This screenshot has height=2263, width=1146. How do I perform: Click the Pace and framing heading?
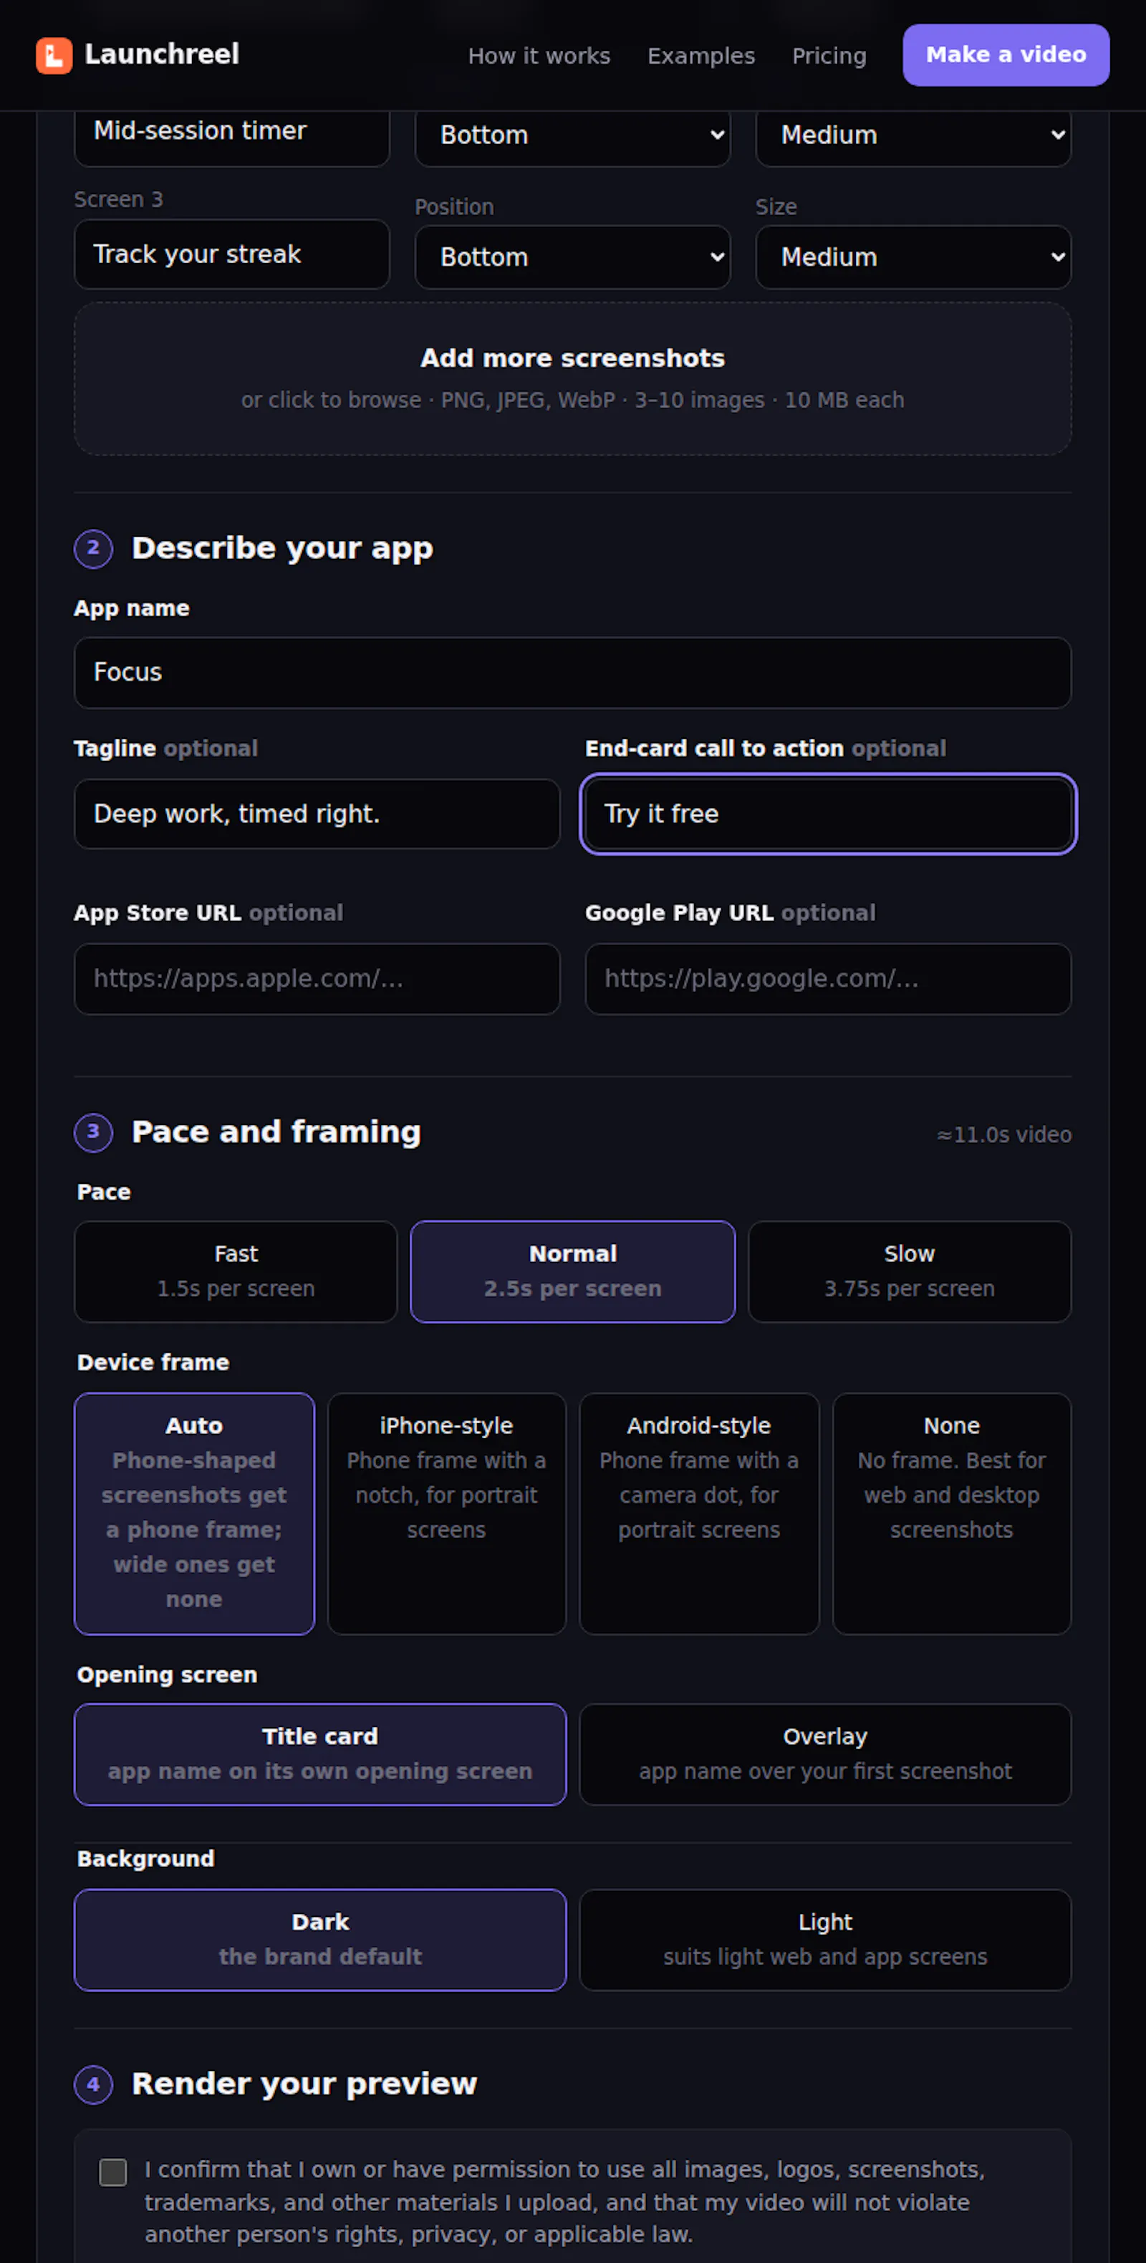pos(276,1132)
